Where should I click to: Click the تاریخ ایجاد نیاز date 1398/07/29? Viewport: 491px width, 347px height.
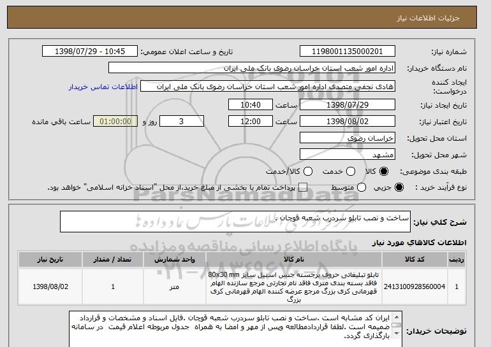[348, 104]
